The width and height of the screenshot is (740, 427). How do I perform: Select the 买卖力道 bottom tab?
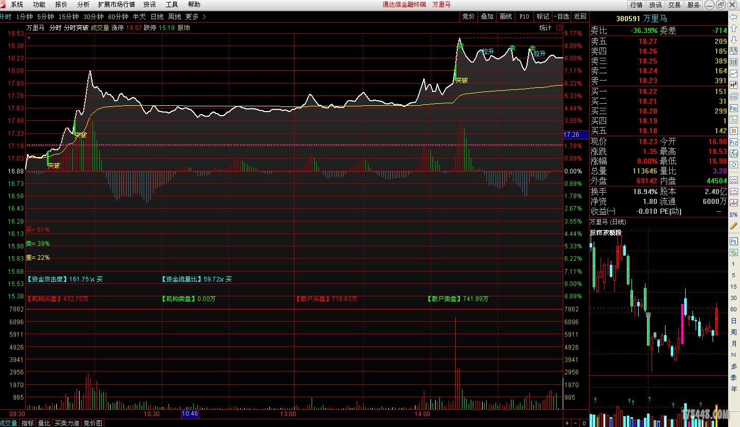pos(67,423)
